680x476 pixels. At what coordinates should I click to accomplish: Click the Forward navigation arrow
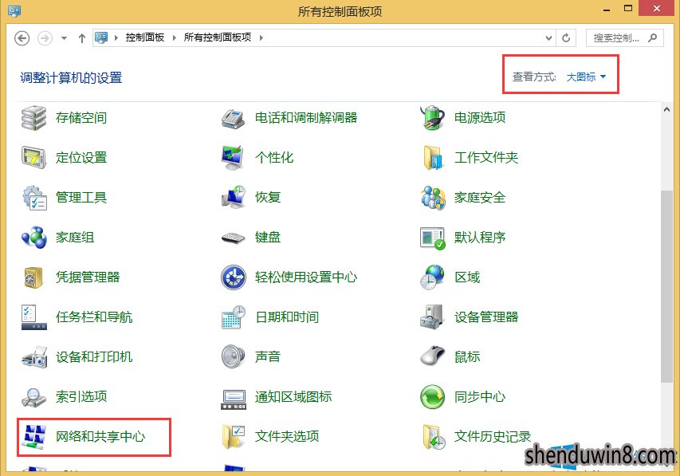pyautogui.click(x=45, y=38)
